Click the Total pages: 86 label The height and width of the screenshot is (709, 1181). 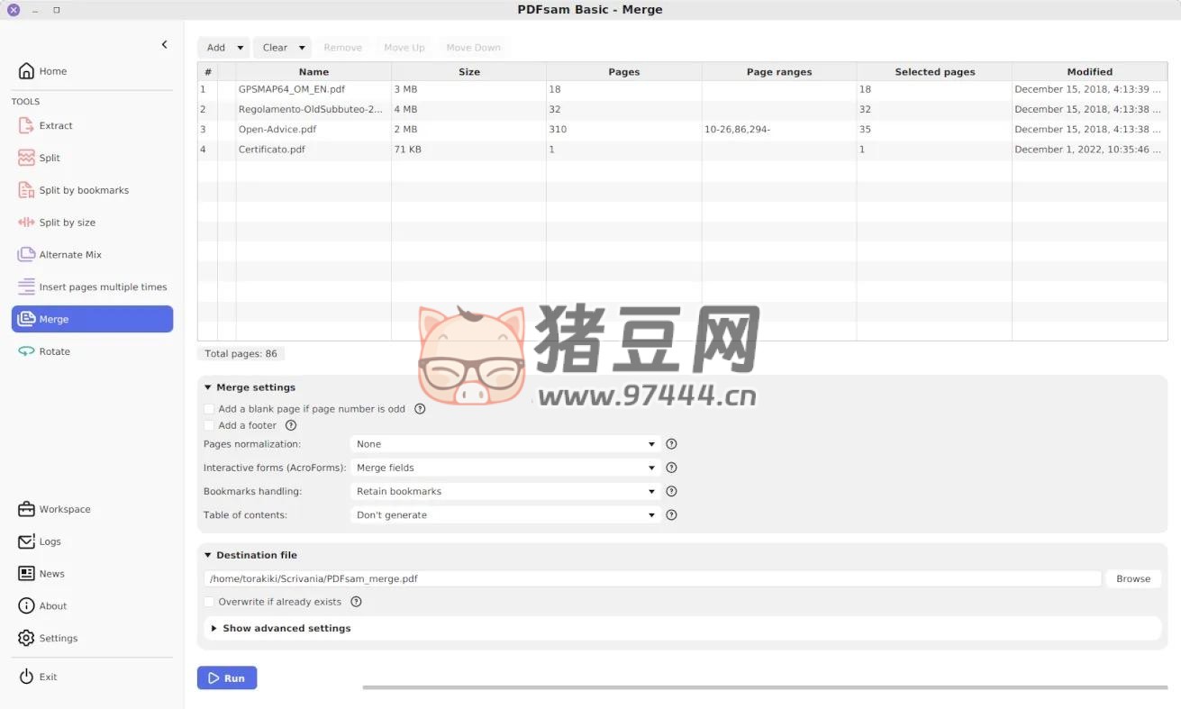click(x=241, y=354)
